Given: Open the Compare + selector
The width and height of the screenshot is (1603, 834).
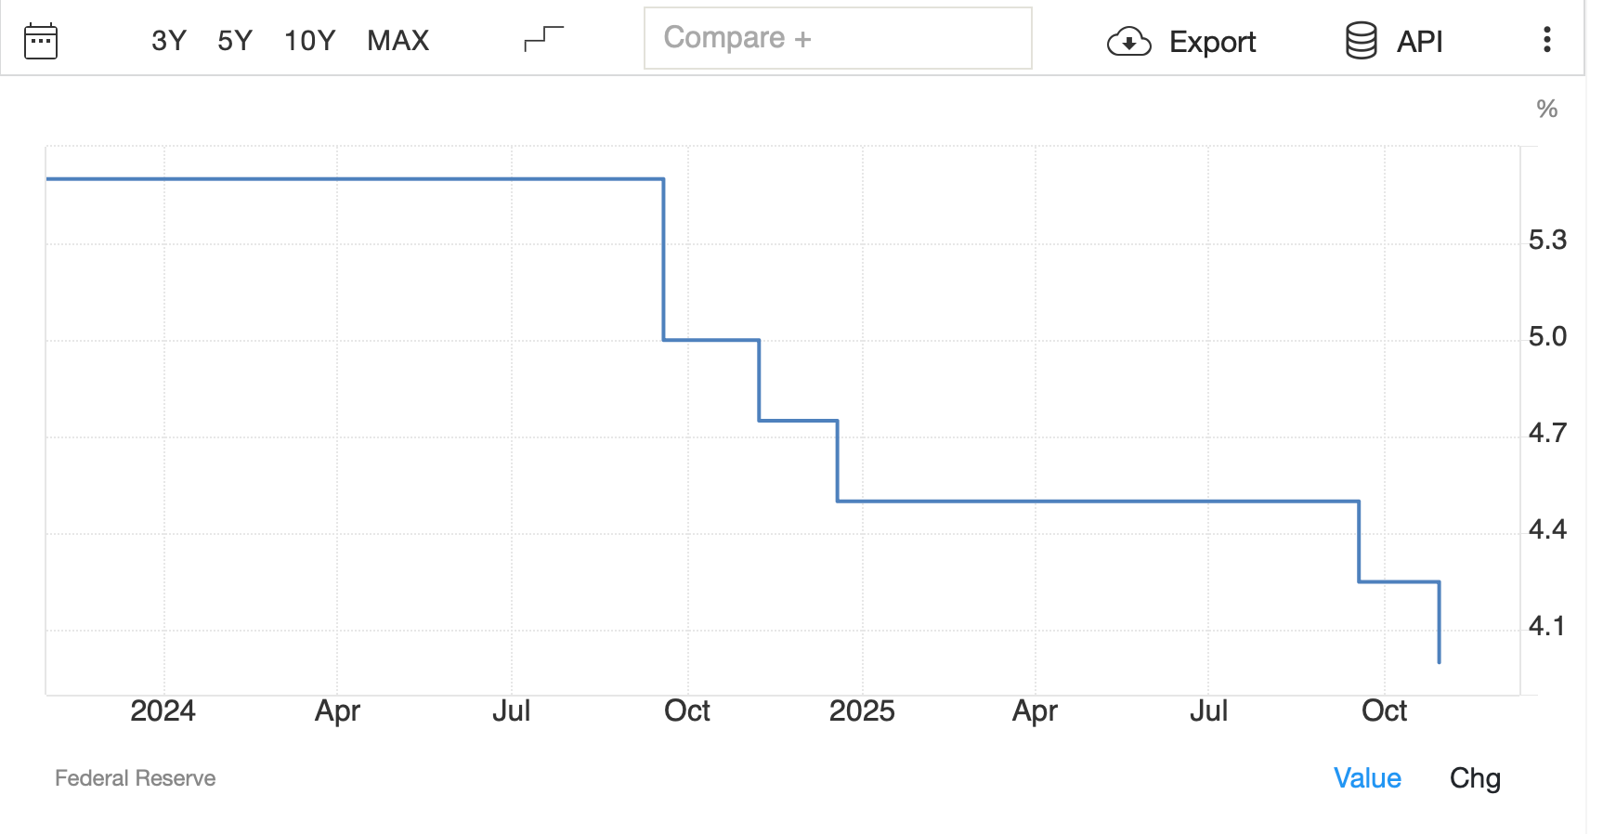Looking at the screenshot, I should tap(838, 38).
